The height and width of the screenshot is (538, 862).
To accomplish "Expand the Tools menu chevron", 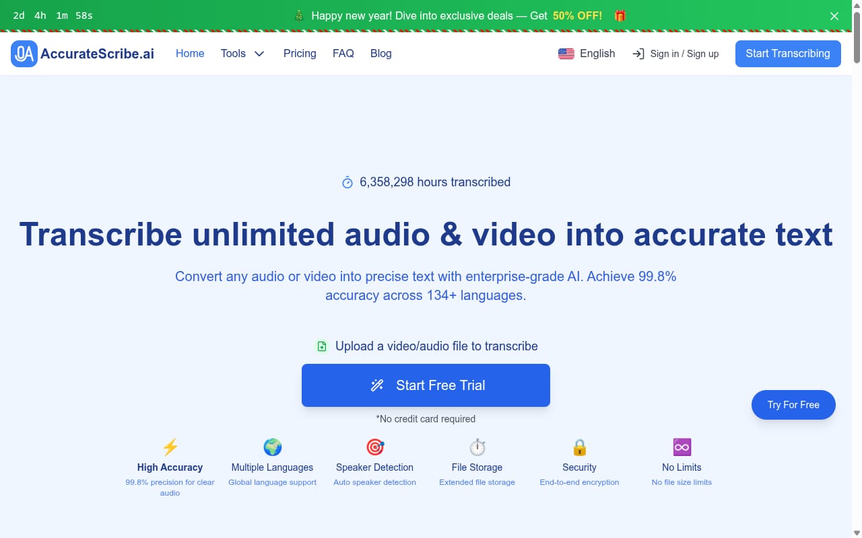I will pos(259,54).
